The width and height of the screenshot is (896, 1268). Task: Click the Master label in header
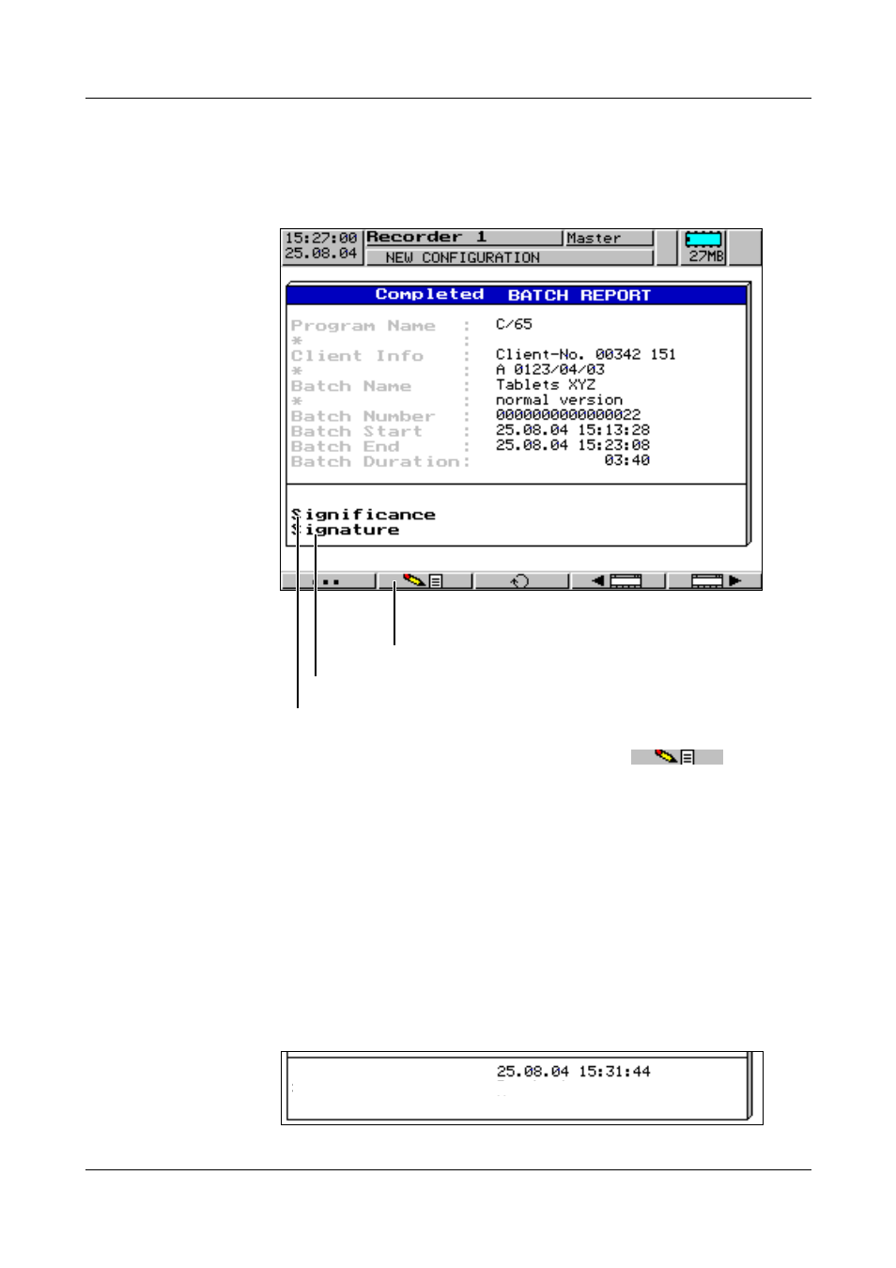(x=609, y=239)
